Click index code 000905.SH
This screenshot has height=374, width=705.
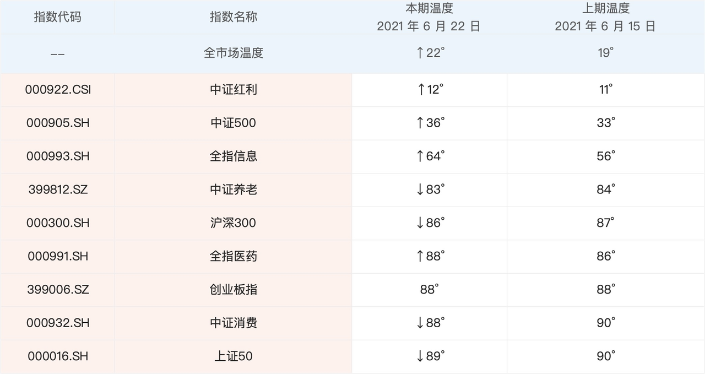58,123
